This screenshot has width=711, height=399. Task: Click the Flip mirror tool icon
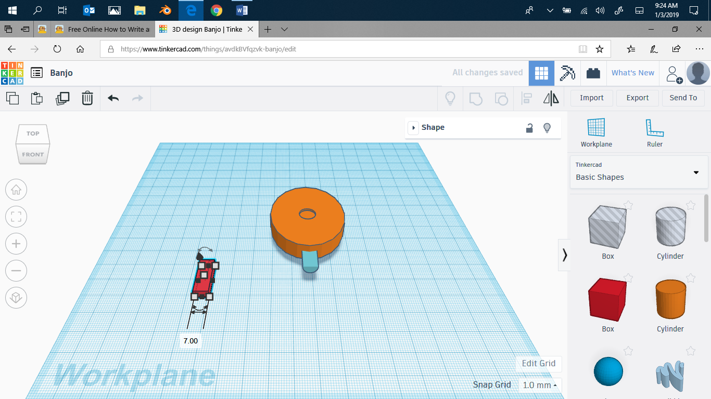click(x=551, y=98)
